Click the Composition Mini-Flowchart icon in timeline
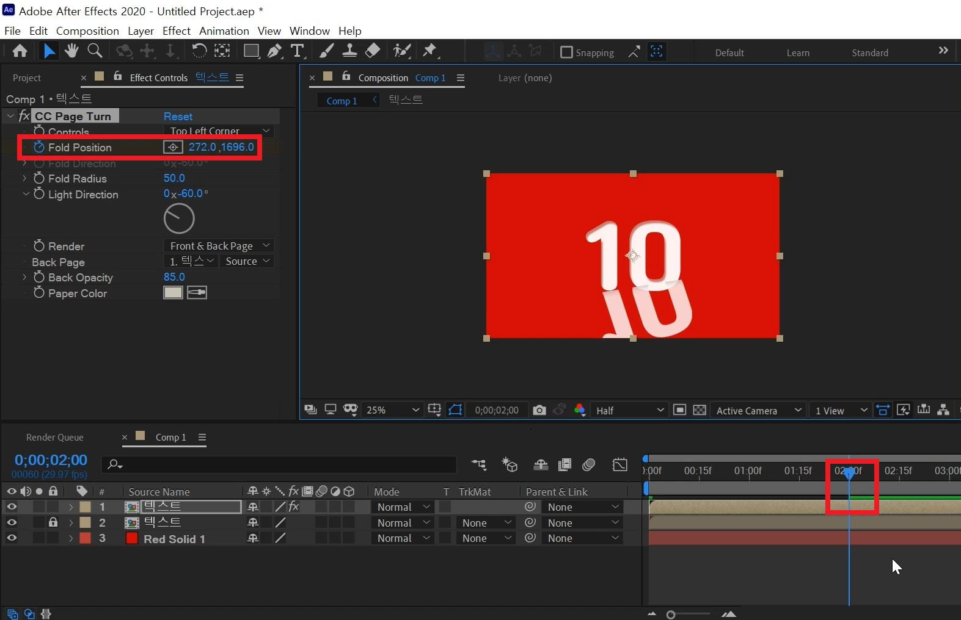The width and height of the screenshot is (961, 620). pyautogui.click(x=479, y=465)
